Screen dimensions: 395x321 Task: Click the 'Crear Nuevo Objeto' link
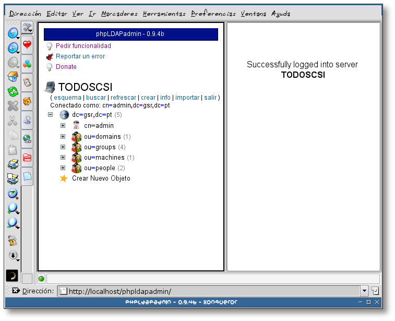(x=101, y=179)
